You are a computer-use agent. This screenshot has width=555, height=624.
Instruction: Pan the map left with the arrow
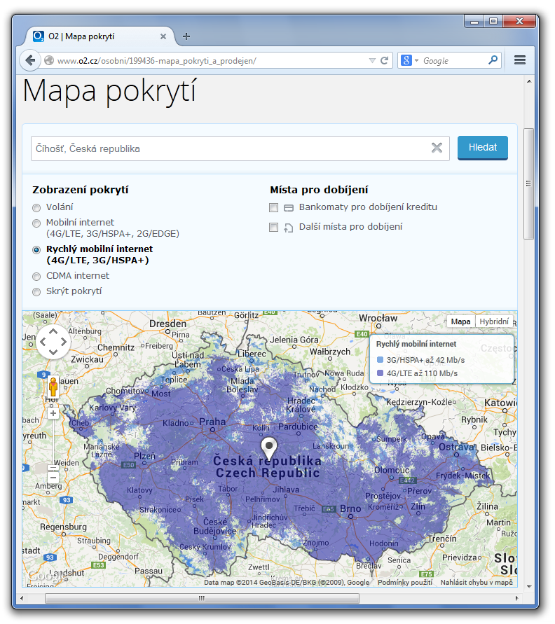(43, 342)
